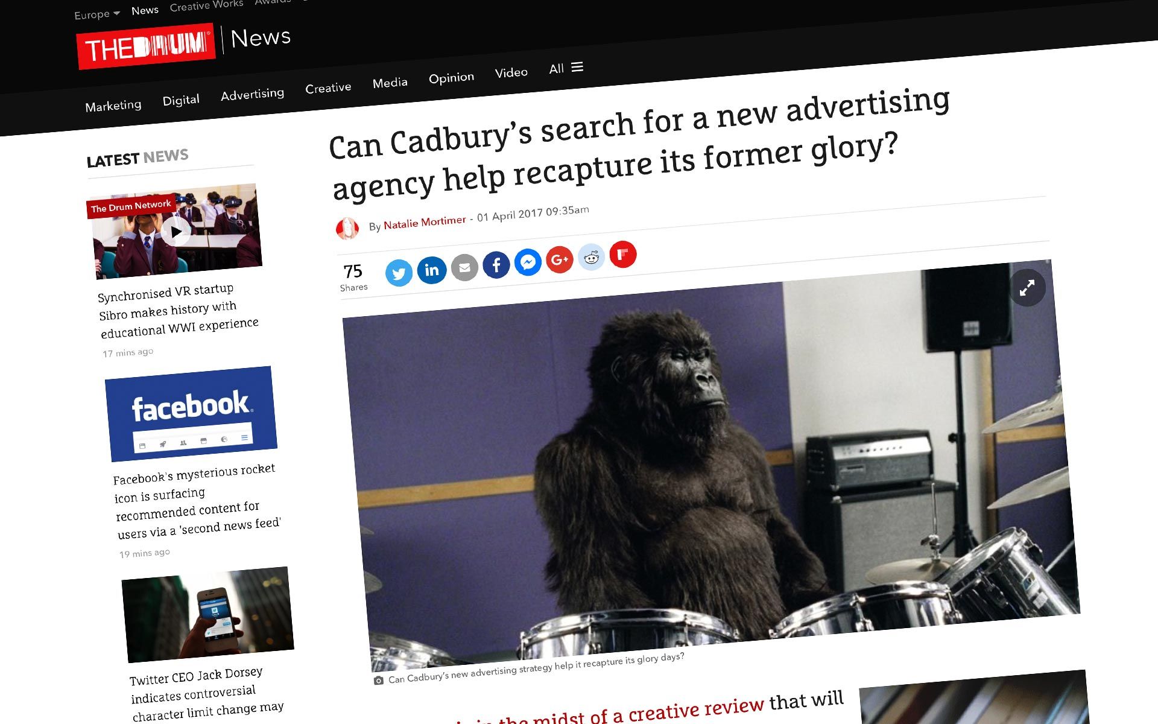Open the Marketing section
Viewport: 1158px width, 724px height.
tap(113, 106)
